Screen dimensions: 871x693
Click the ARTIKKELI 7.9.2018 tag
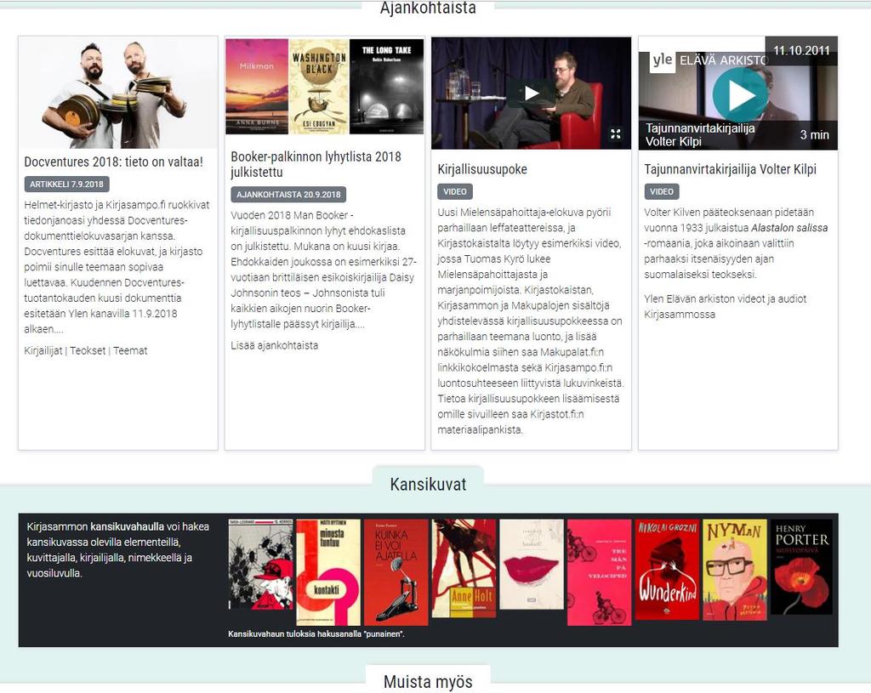pos(66,185)
